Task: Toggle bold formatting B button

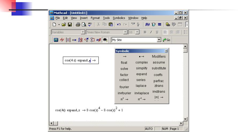Action: tap(145, 32)
